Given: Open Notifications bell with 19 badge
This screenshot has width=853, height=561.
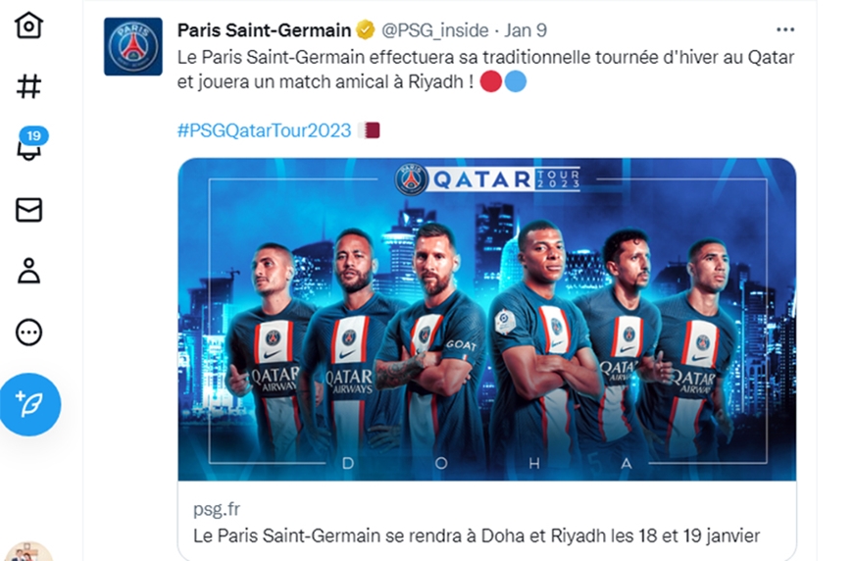Looking at the screenshot, I should (x=28, y=148).
